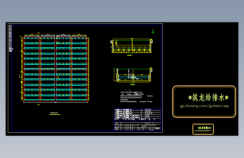Click the UASB title text in the title block
The width and height of the screenshot is (244, 158).
coord(149,126)
